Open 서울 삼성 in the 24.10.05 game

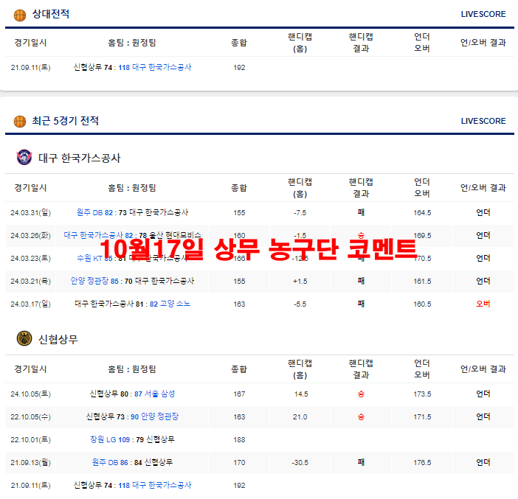(159, 394)
